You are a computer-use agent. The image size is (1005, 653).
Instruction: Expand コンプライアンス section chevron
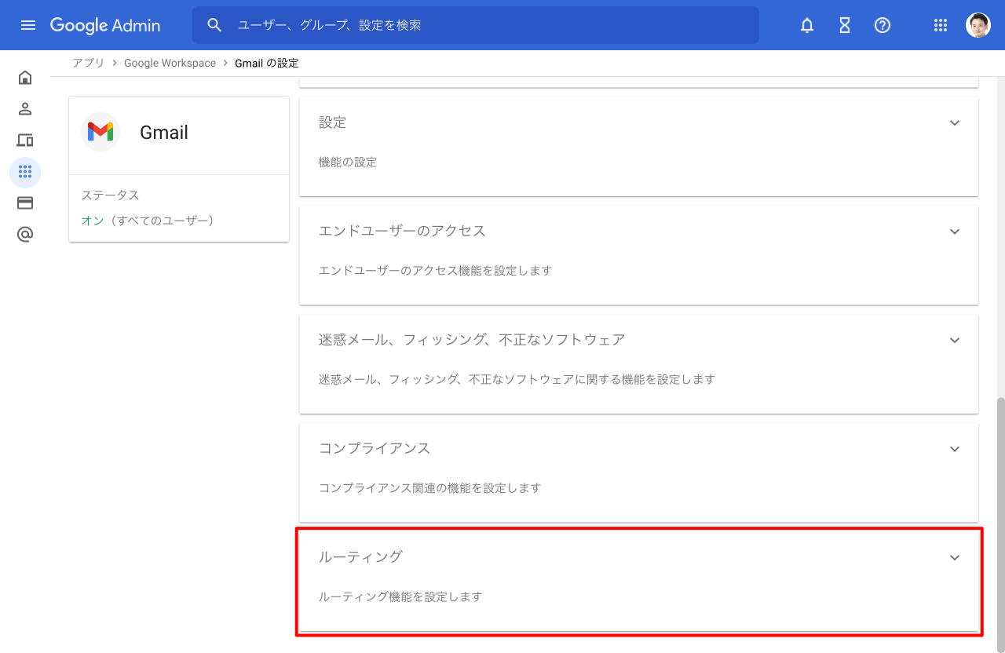(x=955, y=449)
